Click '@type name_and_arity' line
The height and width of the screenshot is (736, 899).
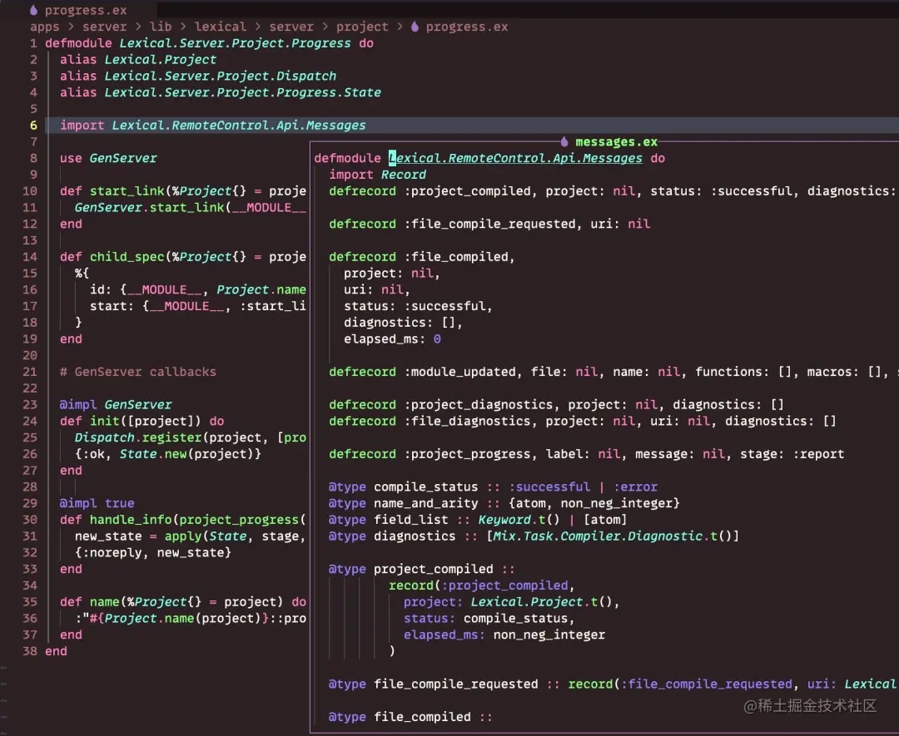(504, 503)
